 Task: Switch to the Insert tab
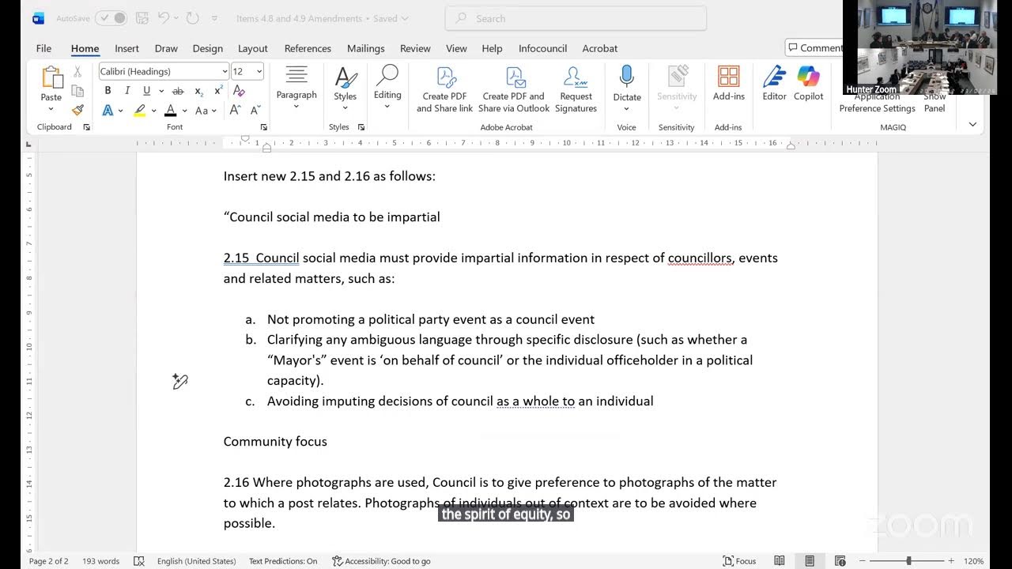pos(126,48)
